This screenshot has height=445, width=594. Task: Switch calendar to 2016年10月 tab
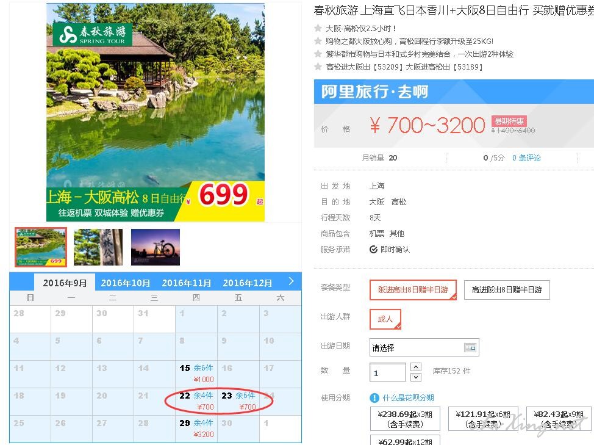click(126, 283)
